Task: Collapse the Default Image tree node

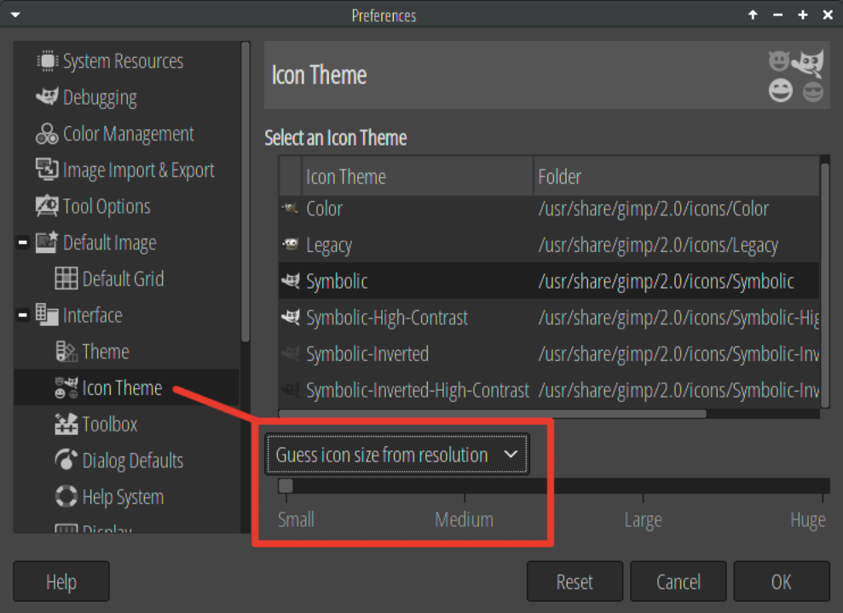Action: click(23, 243)
